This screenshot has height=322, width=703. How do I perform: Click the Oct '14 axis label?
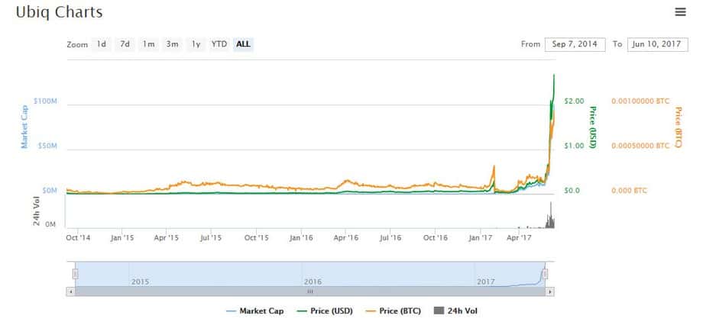point(78,238)
